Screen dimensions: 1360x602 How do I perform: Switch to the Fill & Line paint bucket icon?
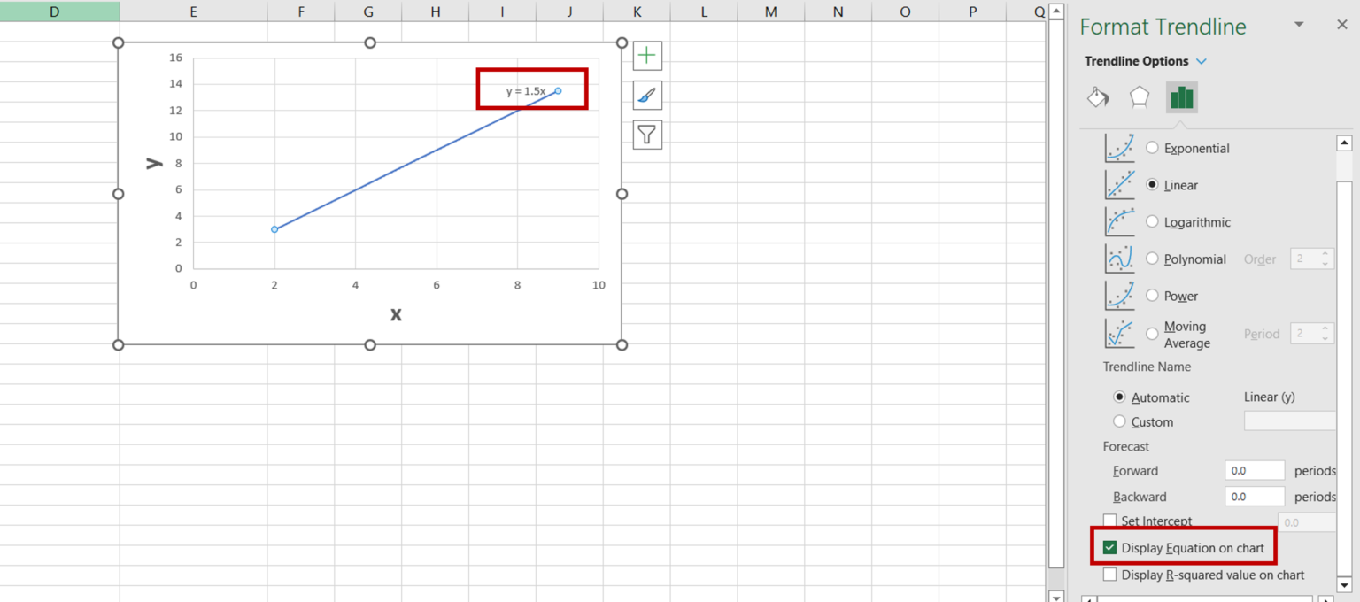point(1098,96)
